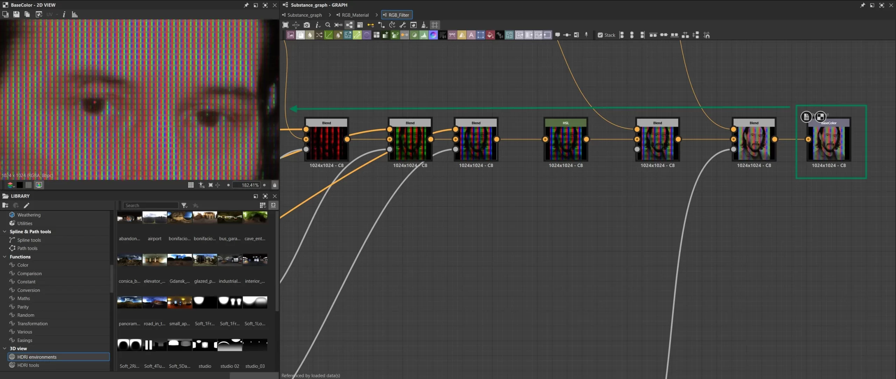Show info in the 2D view toolbar

(64, 14)
